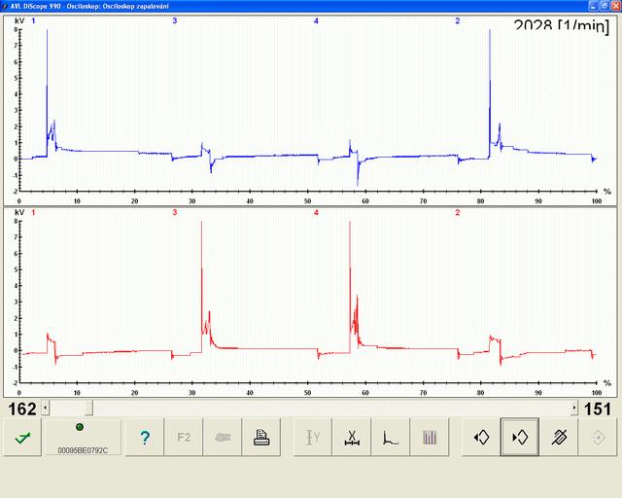Click the device button labeled 00095BE0792C
Viewport: 622px width, 498px height.
[x=83, y=438]
